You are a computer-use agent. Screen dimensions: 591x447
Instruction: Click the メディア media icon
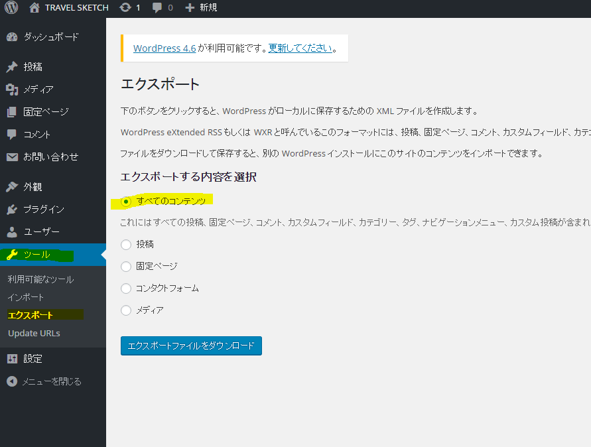click(x=12, y=90)
